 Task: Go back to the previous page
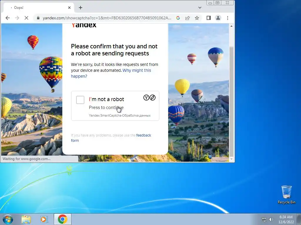[8, 18]
